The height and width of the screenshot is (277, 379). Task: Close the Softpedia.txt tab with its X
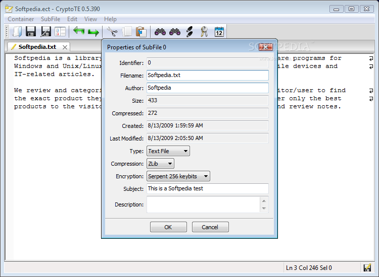65,47
